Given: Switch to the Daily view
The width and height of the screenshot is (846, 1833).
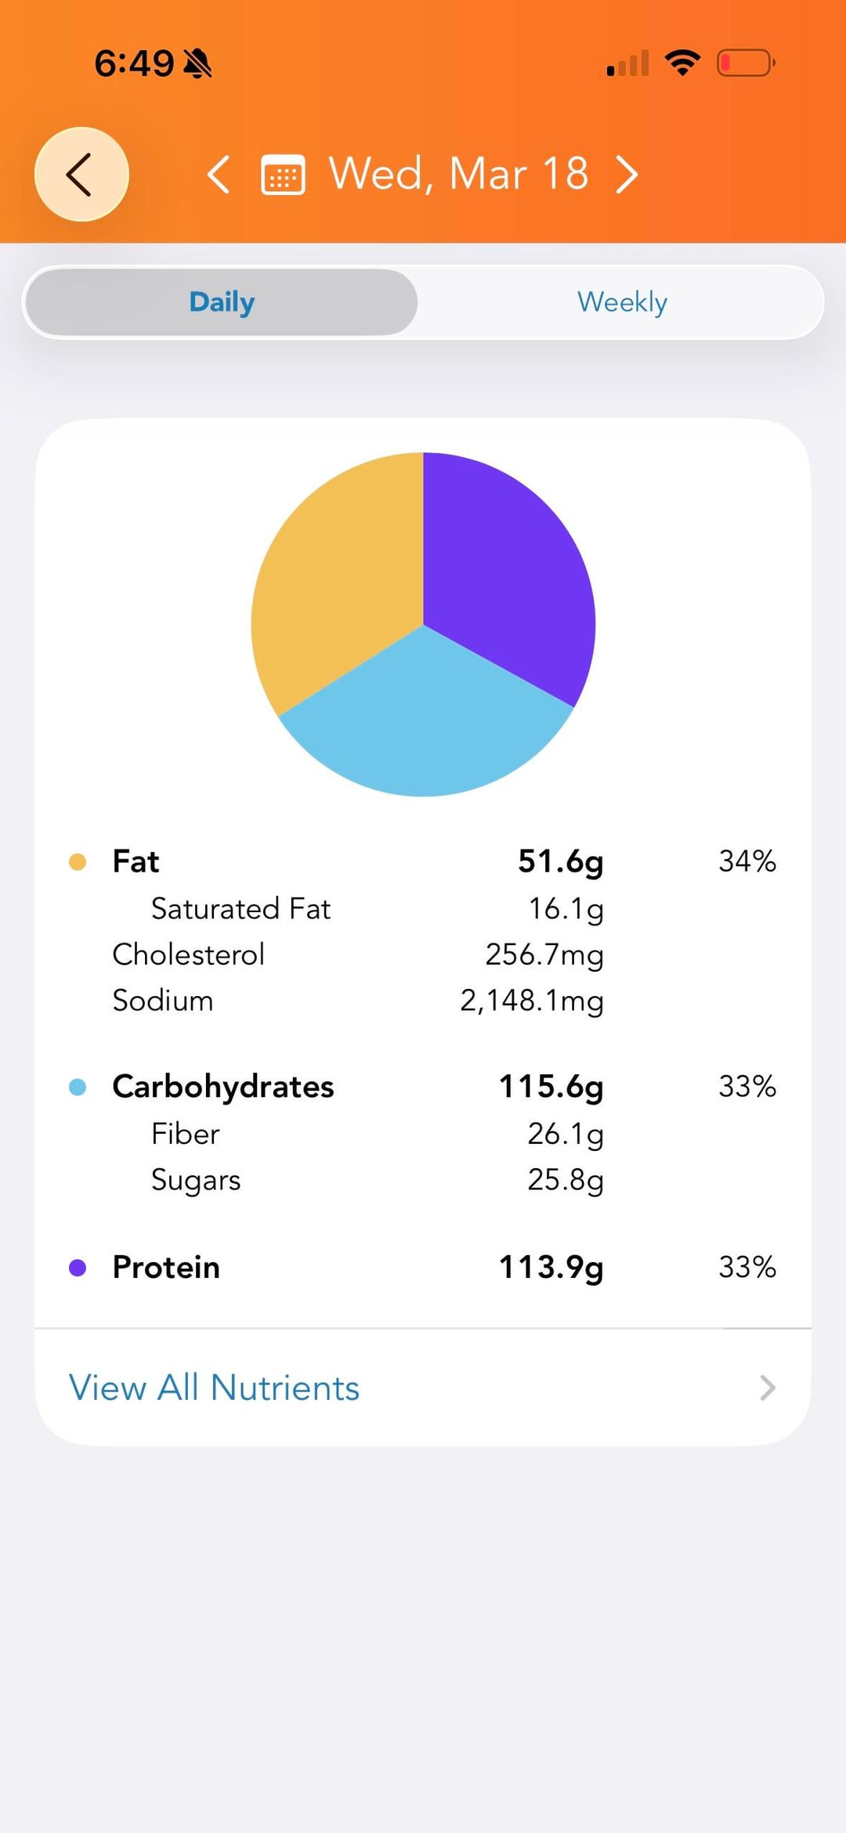Looking at the screenshot, I should (x=222, y=302).
